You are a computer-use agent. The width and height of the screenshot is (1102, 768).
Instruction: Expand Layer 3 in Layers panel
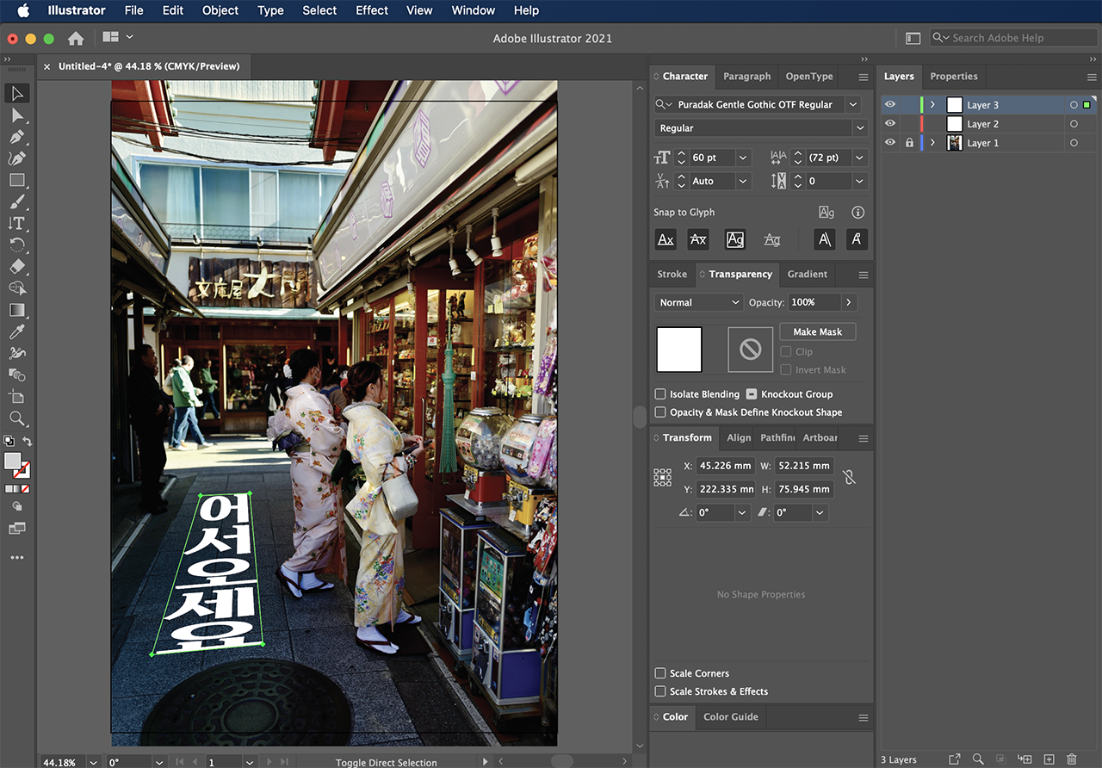[932, 105]
